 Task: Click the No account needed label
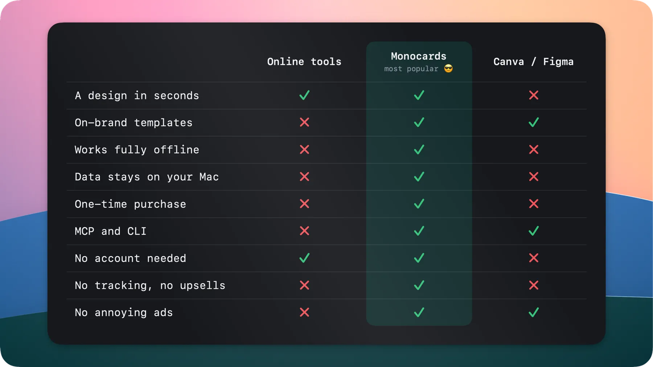click(130, 258)
